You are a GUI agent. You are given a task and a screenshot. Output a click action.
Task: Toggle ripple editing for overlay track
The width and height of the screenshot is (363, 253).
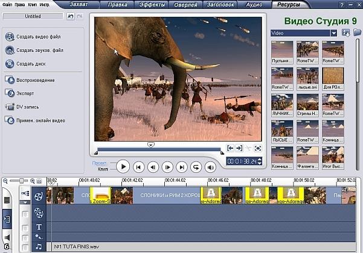(25, 214)
